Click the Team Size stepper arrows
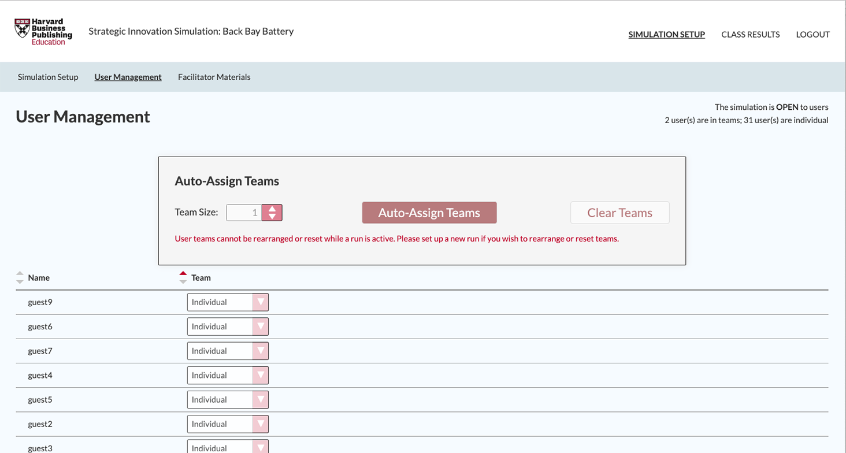The image size is (846, 453). pos(272,213)
